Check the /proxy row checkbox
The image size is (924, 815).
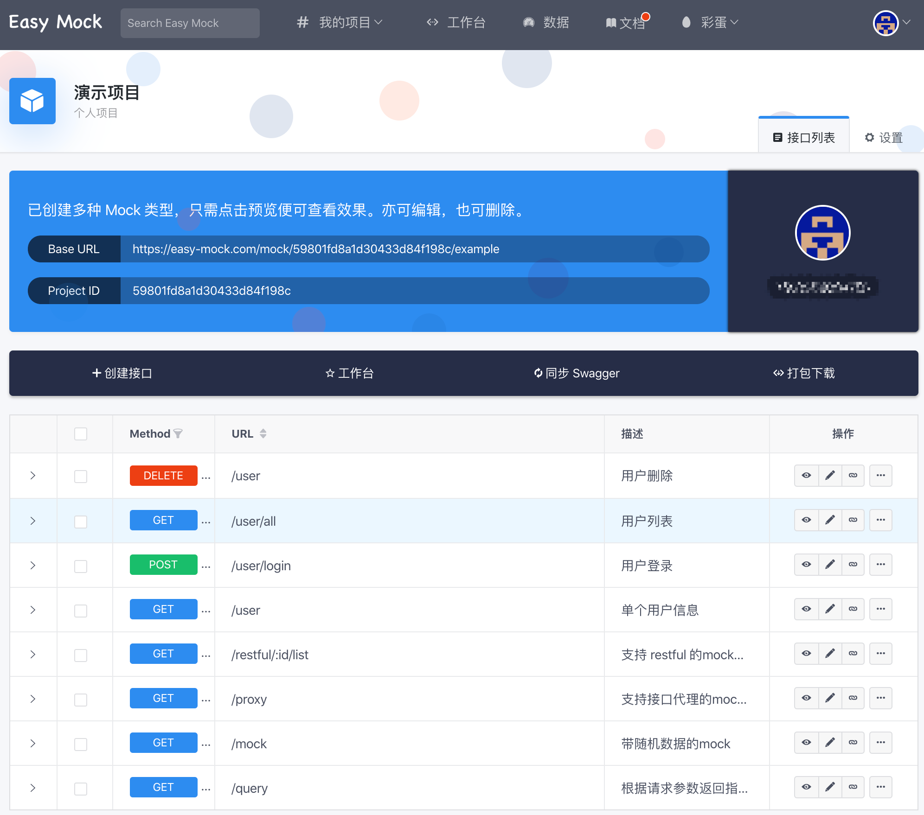tap(81, 700)
